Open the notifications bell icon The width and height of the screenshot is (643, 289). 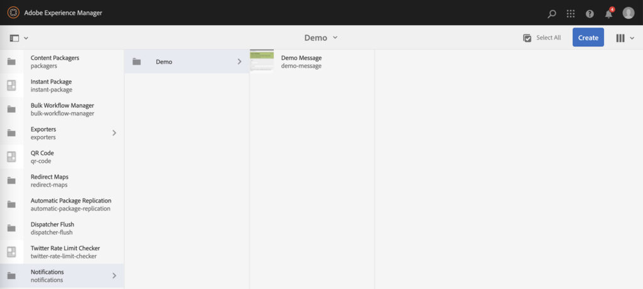(609, 14)
